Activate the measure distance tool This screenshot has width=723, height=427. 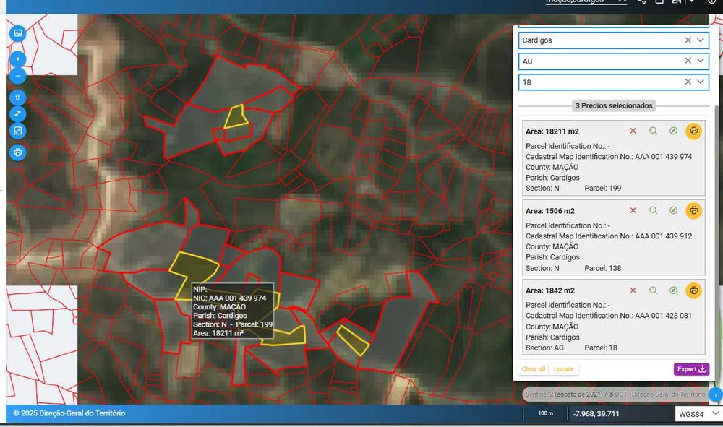tap(18, 114)
